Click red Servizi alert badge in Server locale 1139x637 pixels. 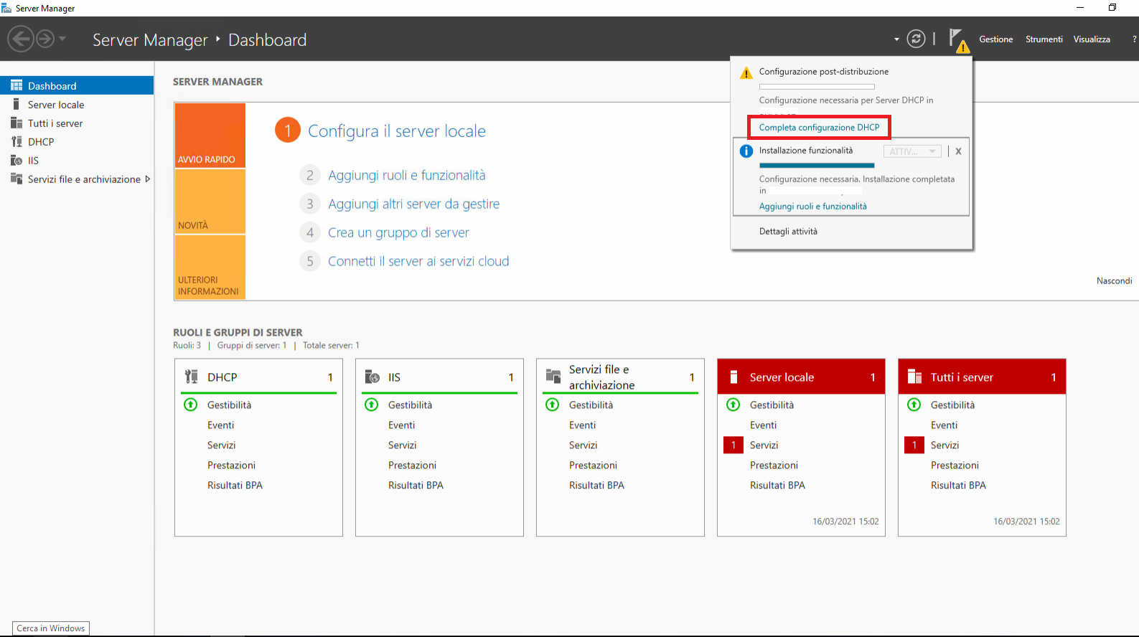coord(733,445)
